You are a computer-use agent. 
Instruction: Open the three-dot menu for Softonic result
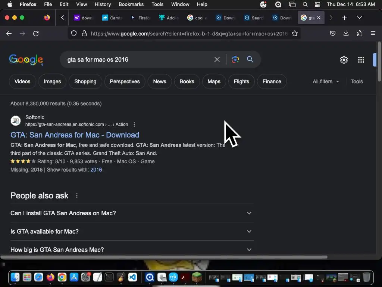point(134,124)
